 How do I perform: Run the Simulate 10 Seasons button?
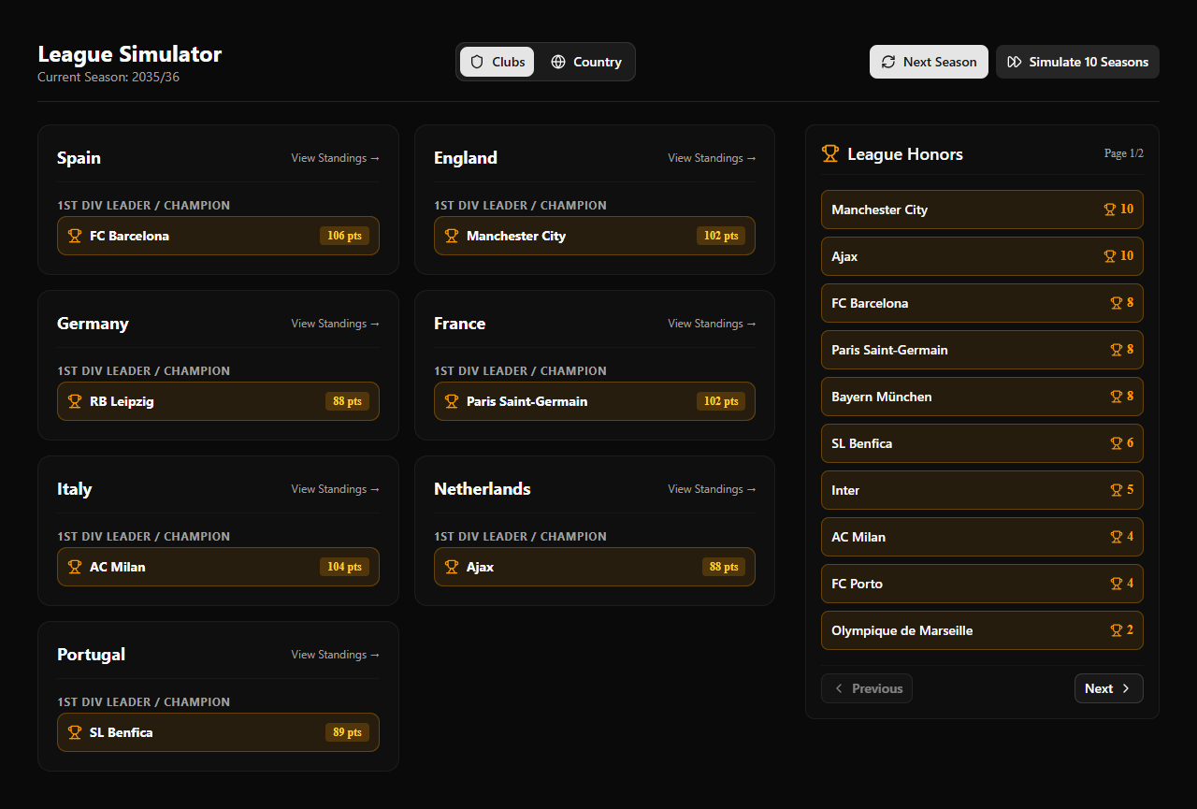1077,62
